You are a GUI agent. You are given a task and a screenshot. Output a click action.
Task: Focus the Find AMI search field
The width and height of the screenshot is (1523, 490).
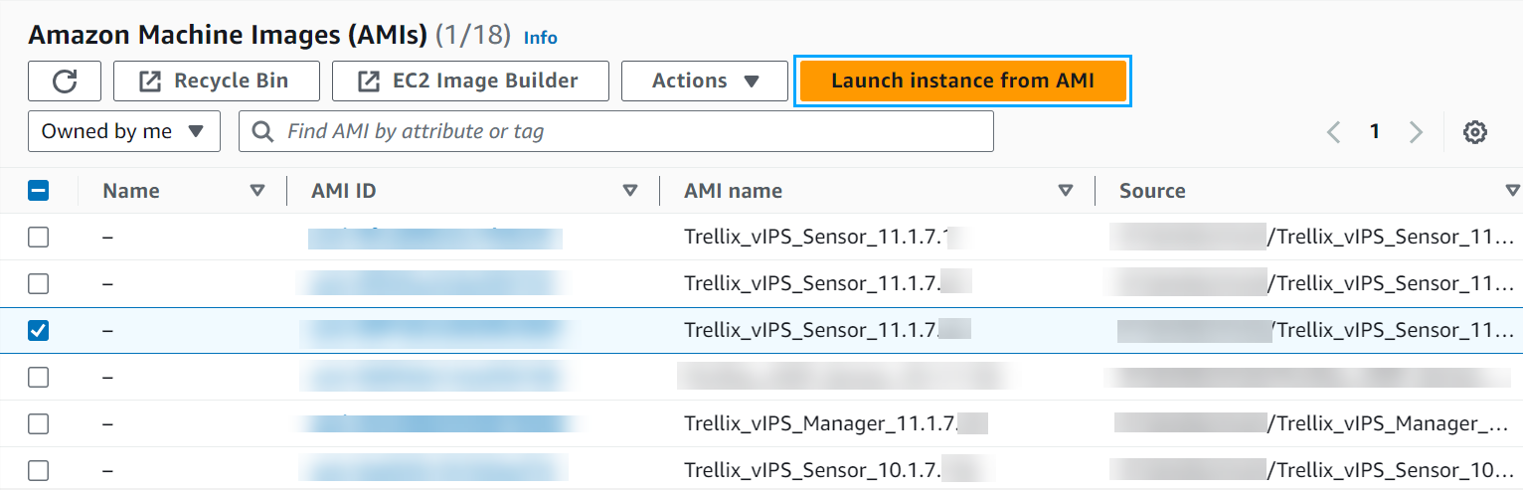tap(616, 131)
